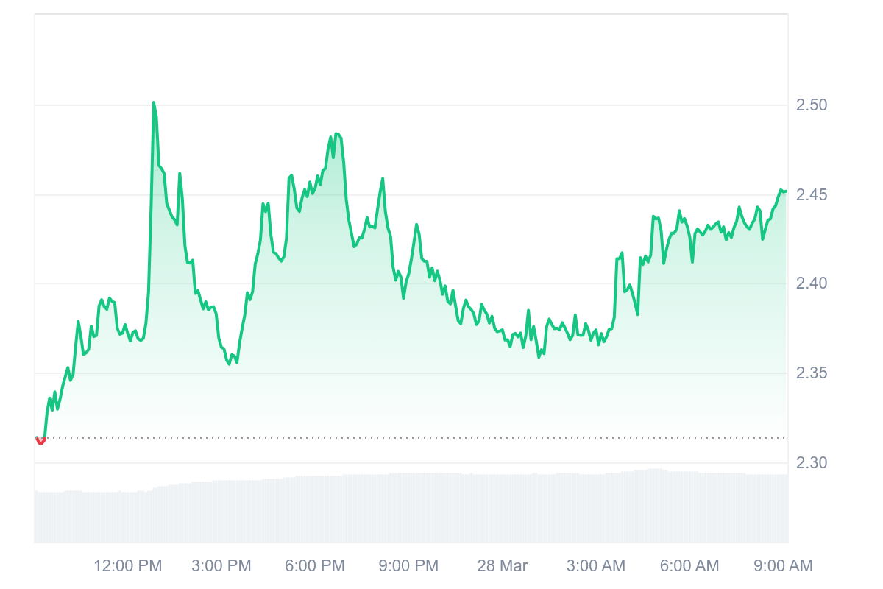Click the 9:00 PM time label

408,566
